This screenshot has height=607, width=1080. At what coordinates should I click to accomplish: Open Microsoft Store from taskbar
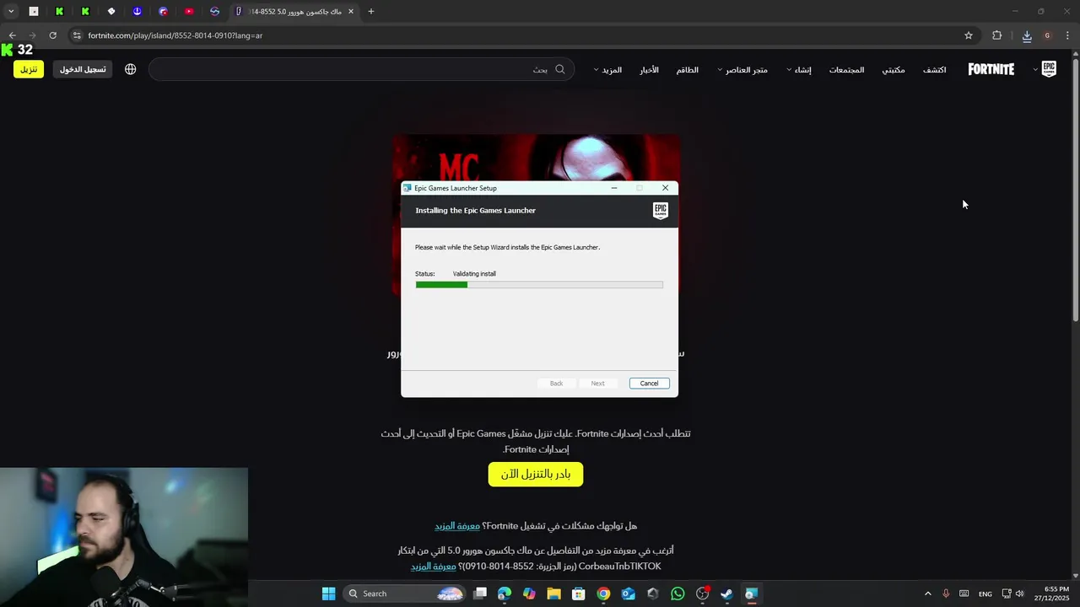point(578,594)
